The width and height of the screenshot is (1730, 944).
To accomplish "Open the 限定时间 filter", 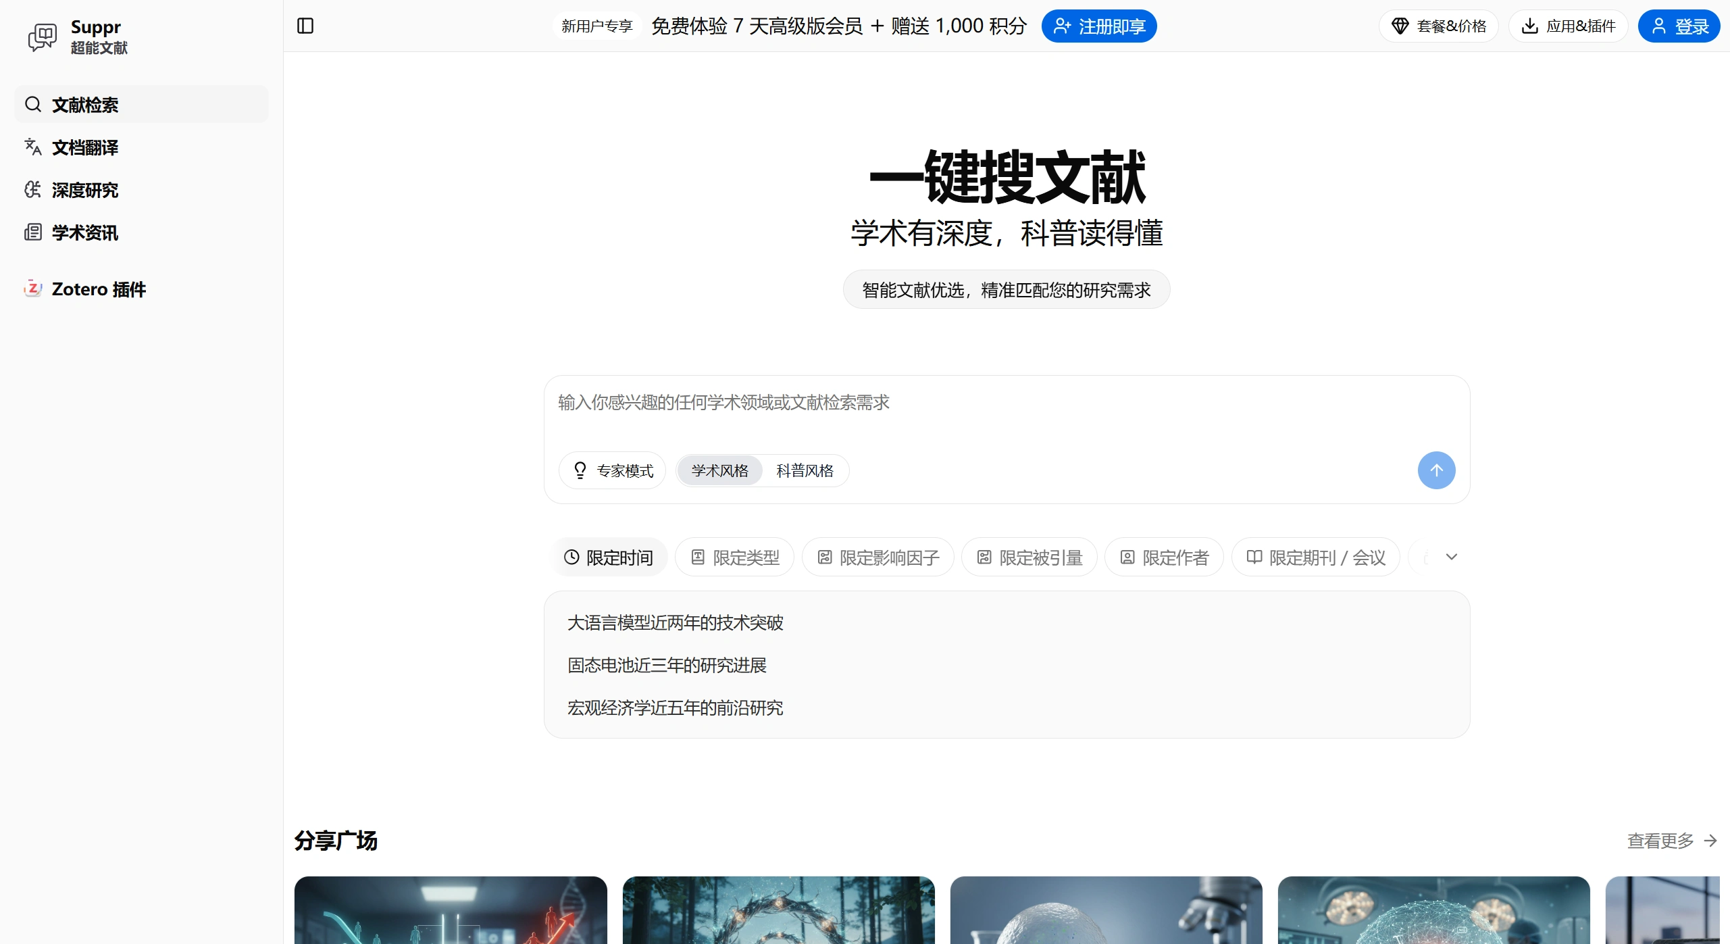I will [609, 557].
